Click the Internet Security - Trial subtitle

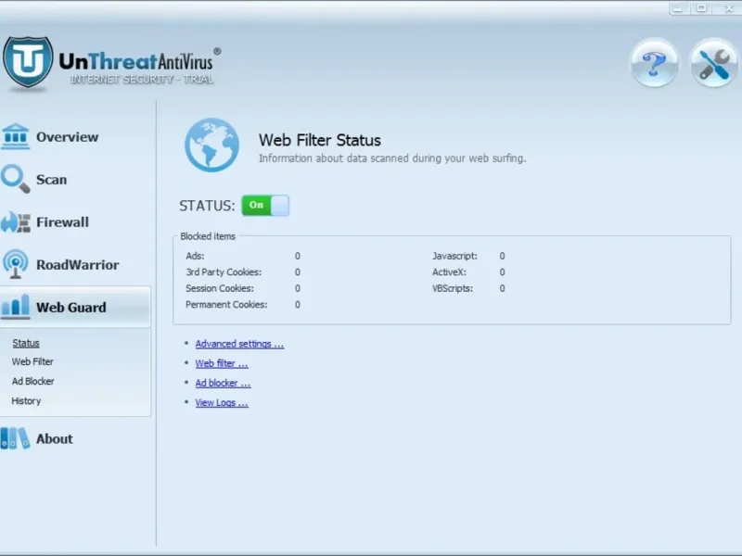142,79
